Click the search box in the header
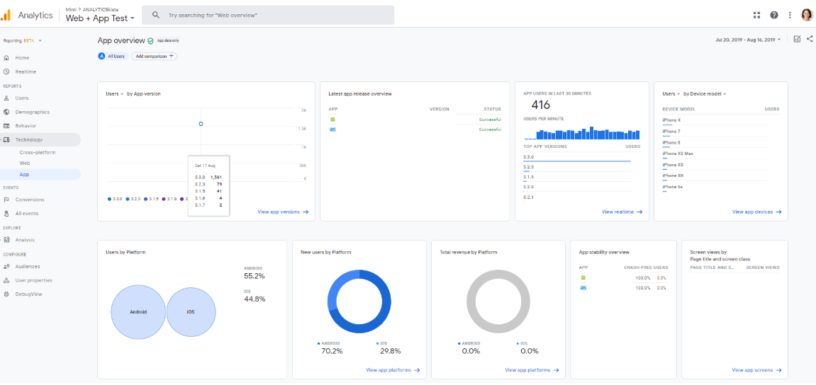Screen dimensions: 816x385 coord(268,15)
